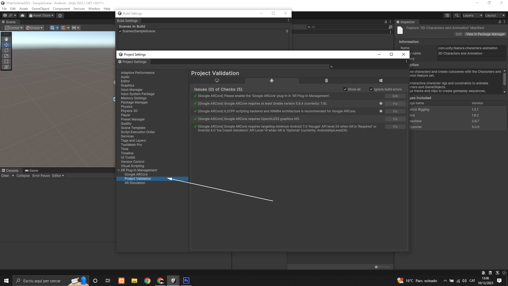This screenshot has height=286, width=508.
Task: Collapse XR Plug-in Management tree section
Action: pyautogui.click(x=119, y=170)
